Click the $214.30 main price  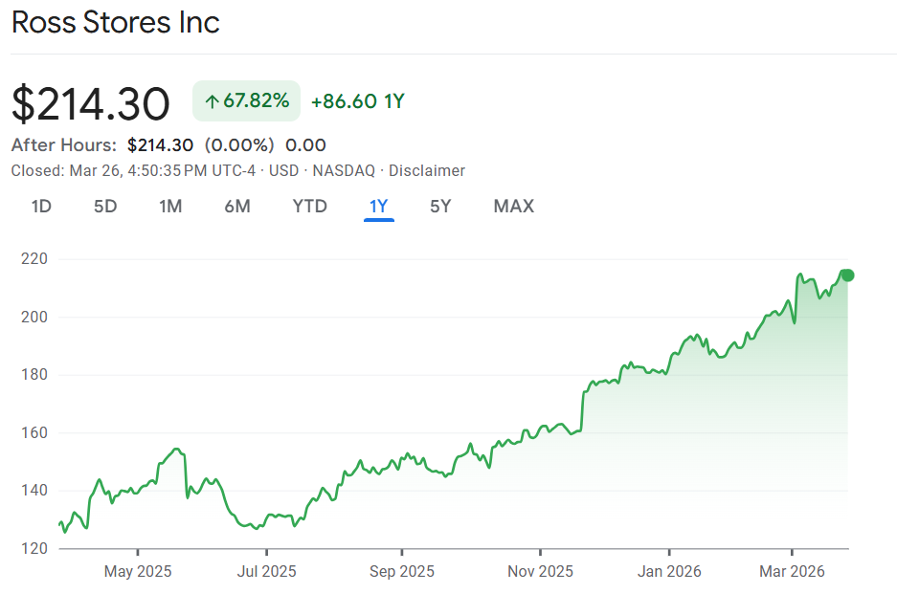[91, 103]
